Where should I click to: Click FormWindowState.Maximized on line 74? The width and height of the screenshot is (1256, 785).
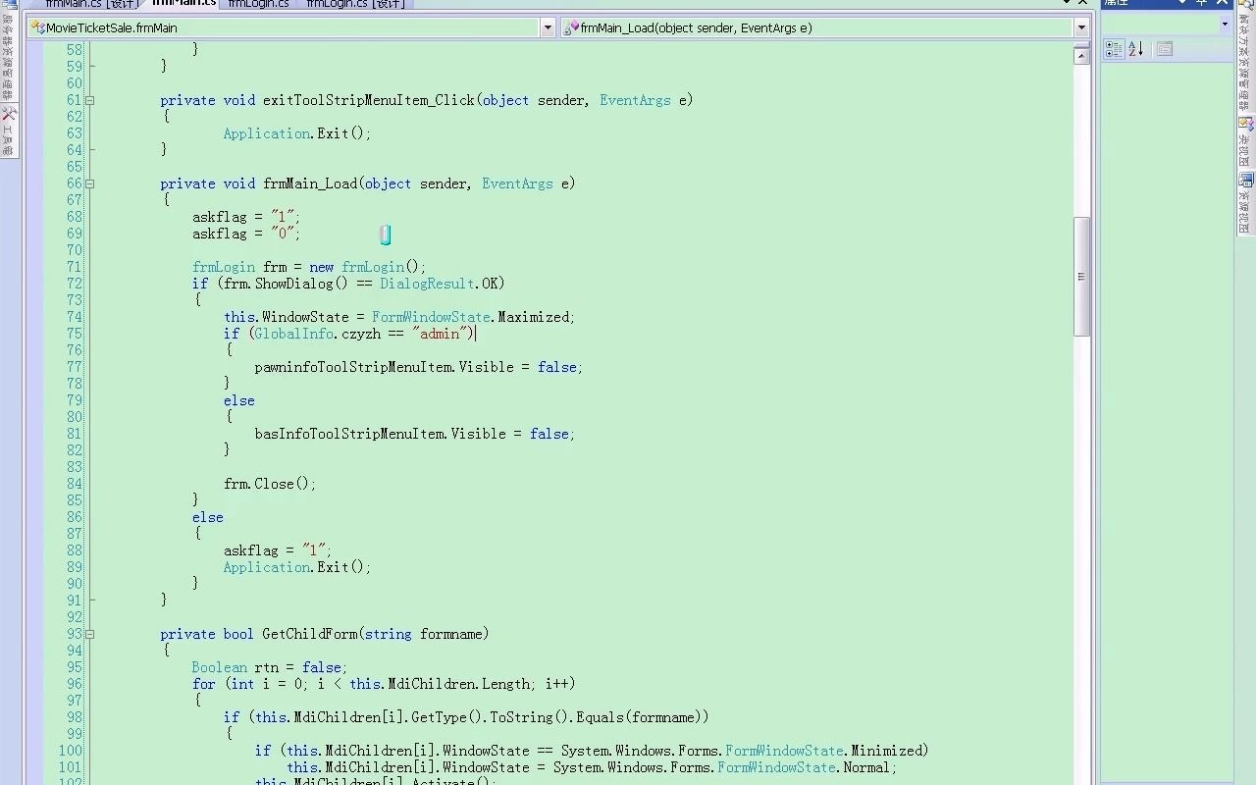tap(471, 317)
